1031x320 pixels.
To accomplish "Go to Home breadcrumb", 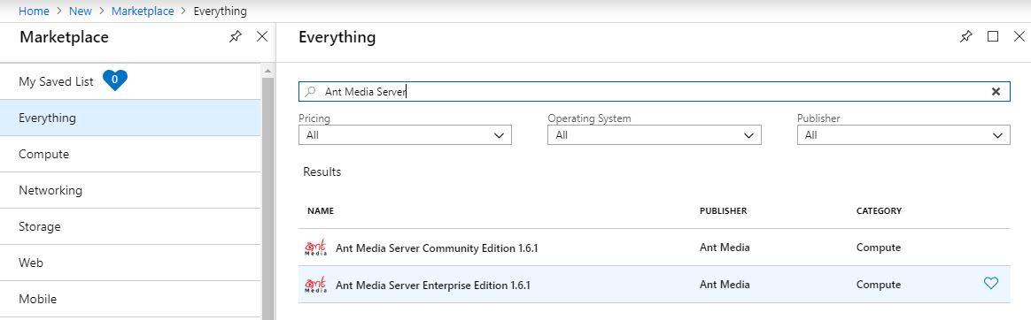I will point(34,11).
